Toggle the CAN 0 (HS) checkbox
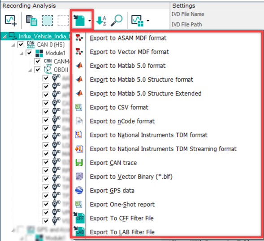The image size is (264, 241). tap(21, 45)
